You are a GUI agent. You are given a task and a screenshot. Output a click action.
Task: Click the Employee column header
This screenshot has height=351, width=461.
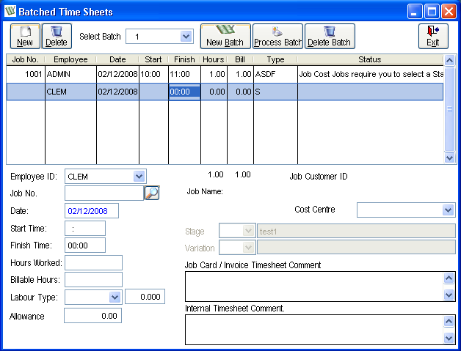coord(70,59)
